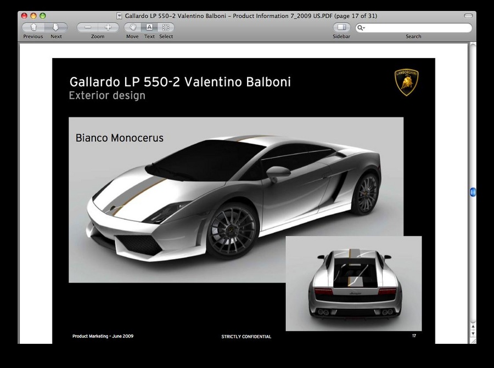
Task: Click the green window zoom button
Action: click(43, 16)
